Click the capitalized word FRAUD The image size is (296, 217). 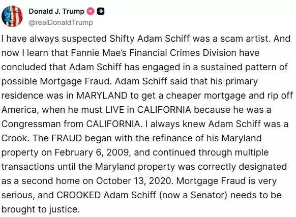click(67, 138)
